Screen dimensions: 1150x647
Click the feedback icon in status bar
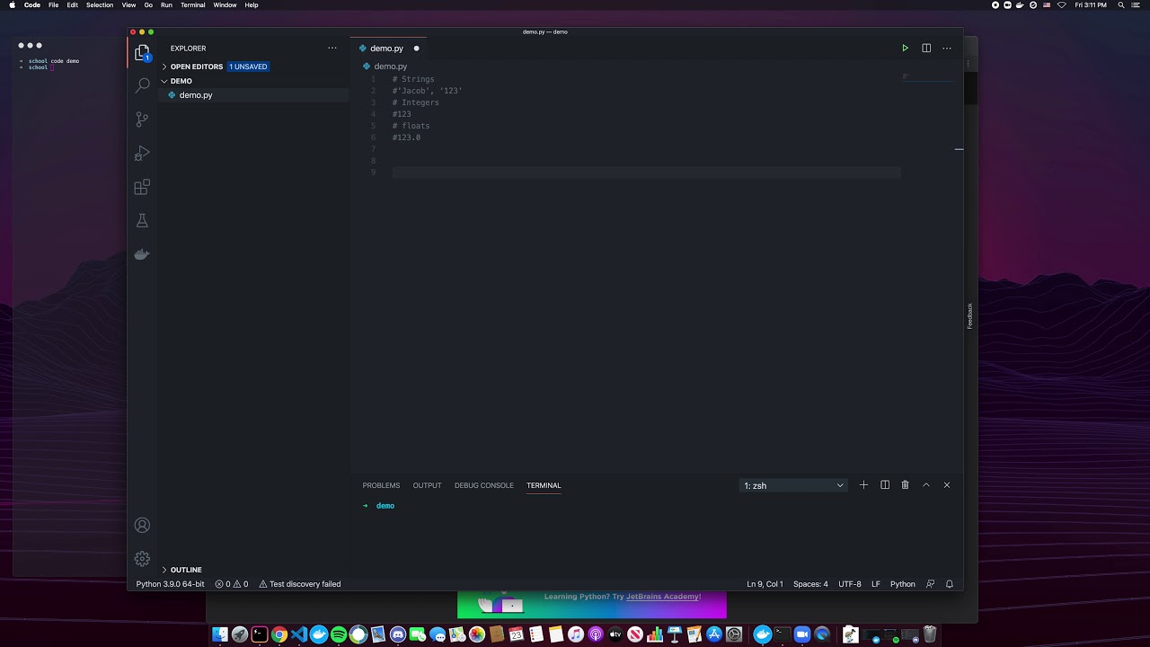tap(930, 584)
